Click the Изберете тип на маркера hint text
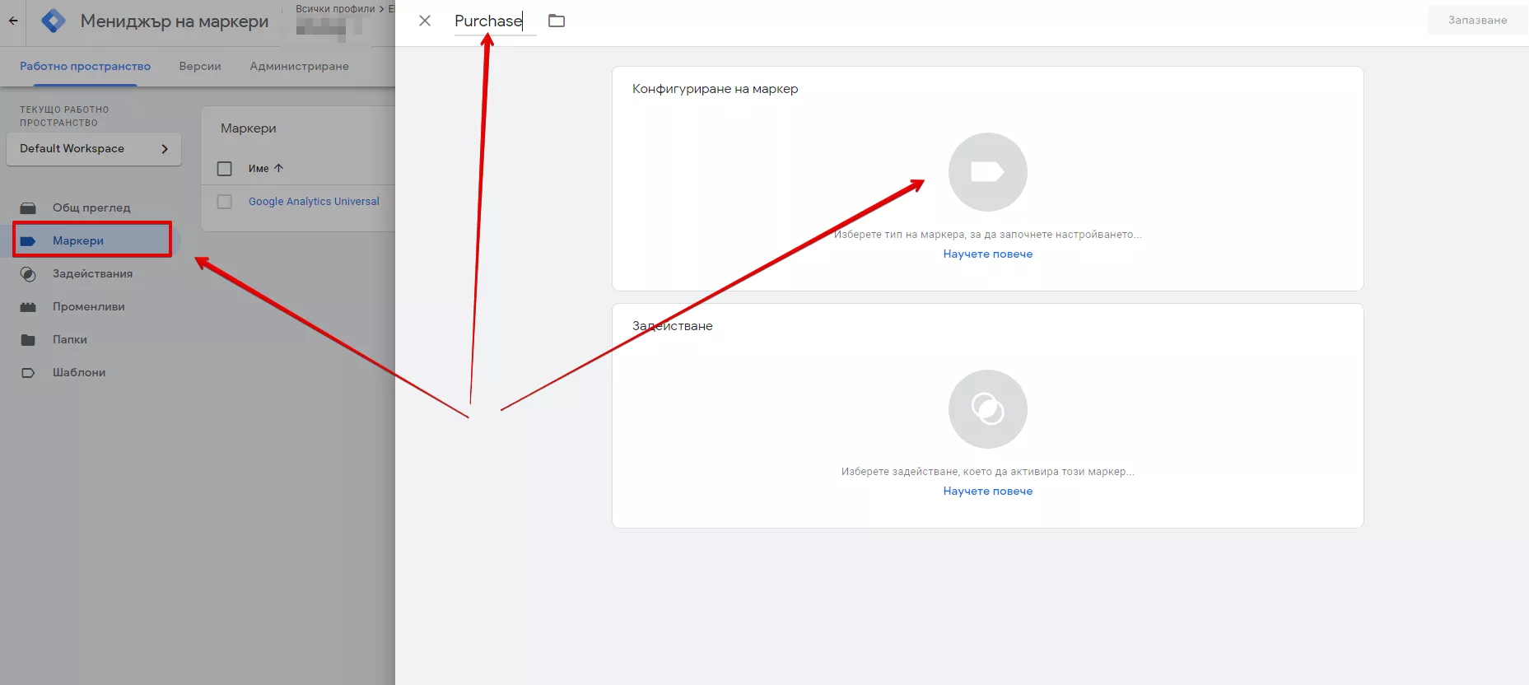1529x685 pixels. (x=988, y=235)
